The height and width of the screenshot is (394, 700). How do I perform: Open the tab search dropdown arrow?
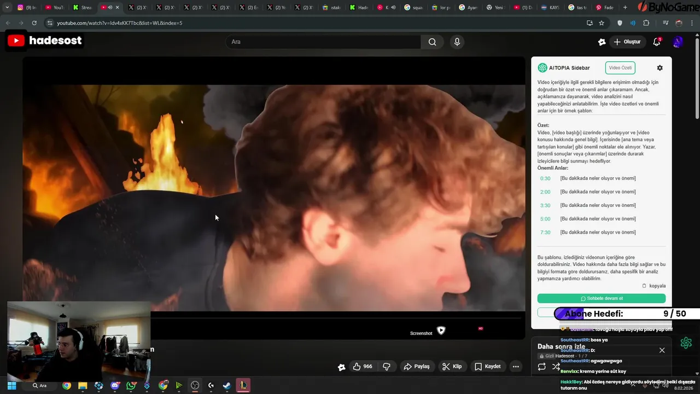pos(7,7)
